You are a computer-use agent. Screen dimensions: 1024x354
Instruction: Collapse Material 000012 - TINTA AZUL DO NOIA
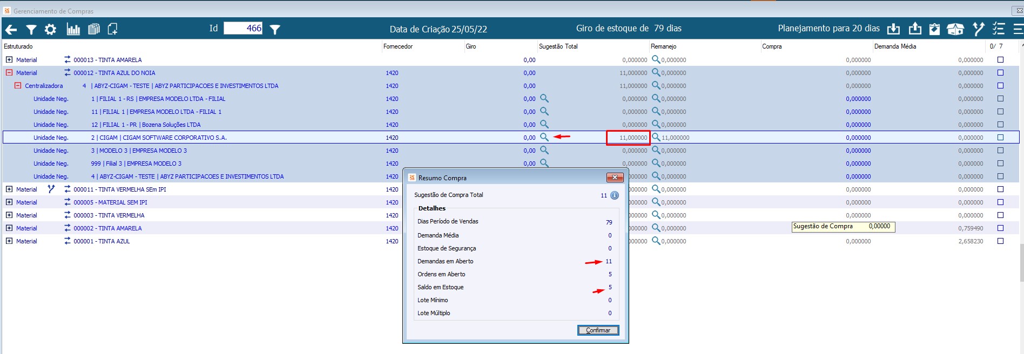9,73
